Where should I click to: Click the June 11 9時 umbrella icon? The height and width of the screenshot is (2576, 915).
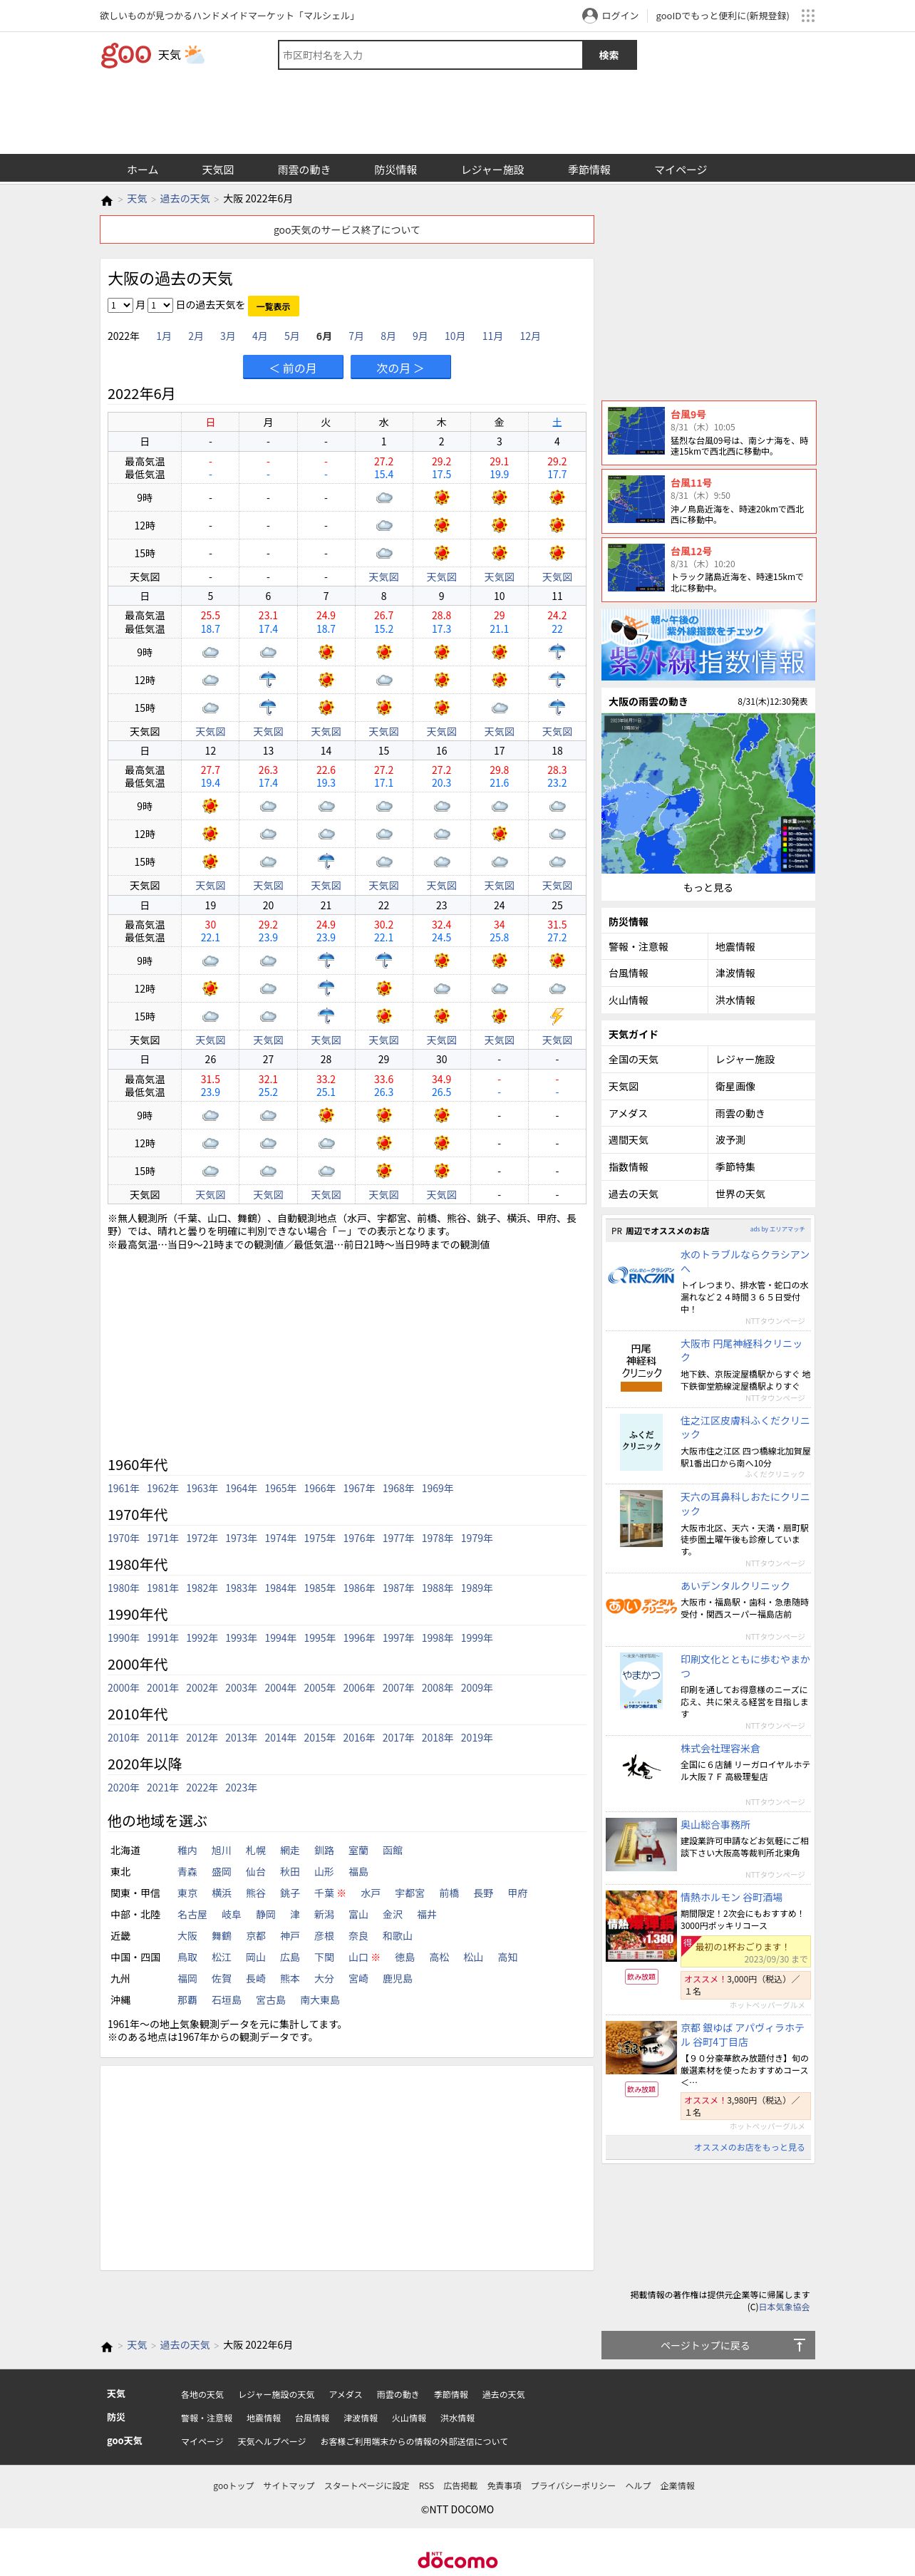pos(557,652)
